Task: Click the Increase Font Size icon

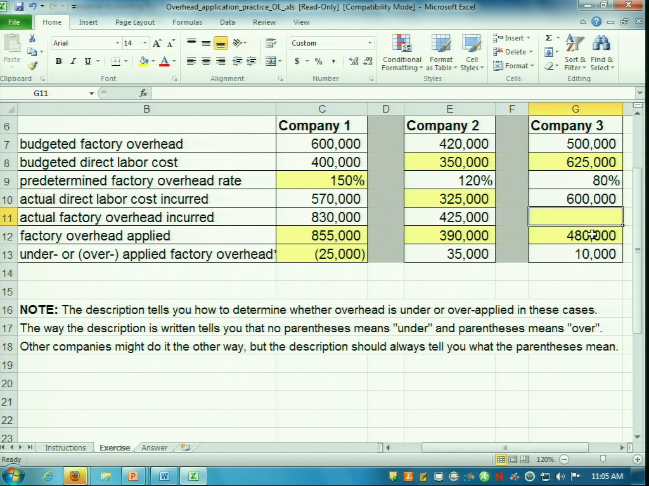Action: coord(158,43)
